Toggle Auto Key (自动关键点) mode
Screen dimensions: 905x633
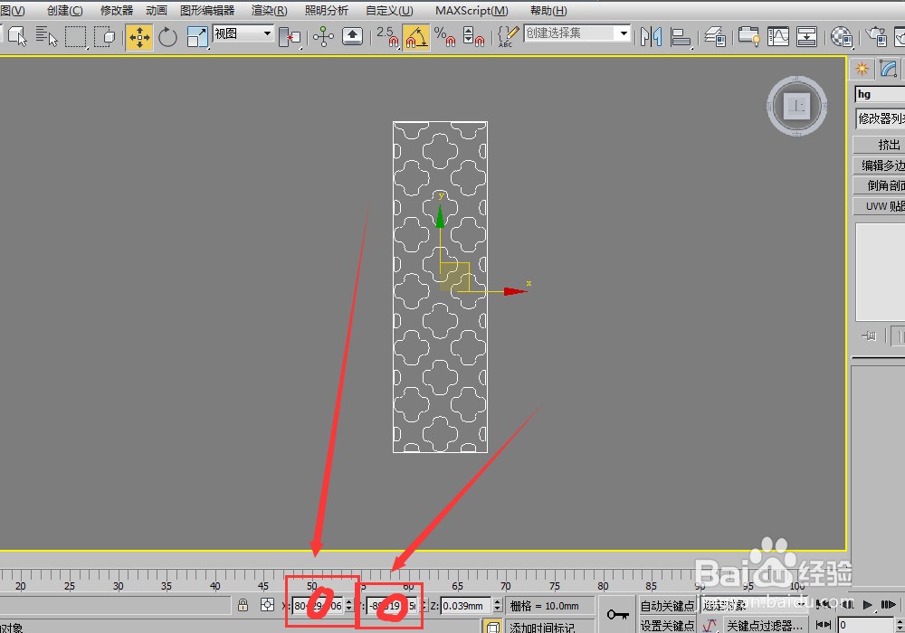pos(667,606)
